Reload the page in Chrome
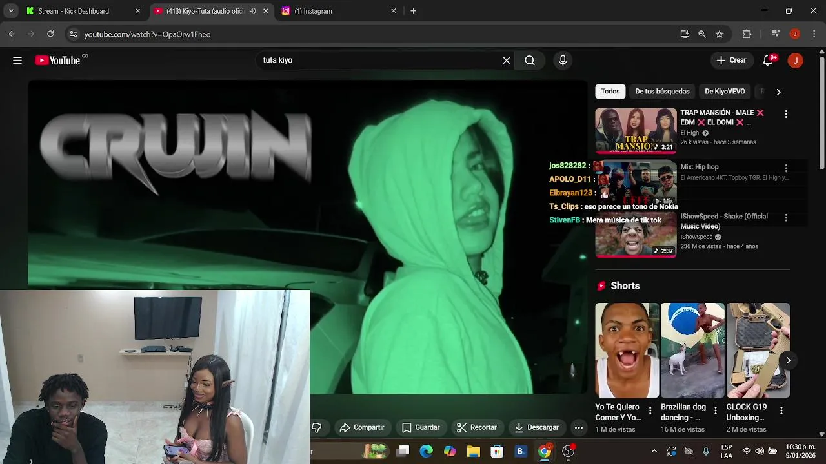This screenshot has height=464, width=826. pyautogui.click(x=50, y=34)
